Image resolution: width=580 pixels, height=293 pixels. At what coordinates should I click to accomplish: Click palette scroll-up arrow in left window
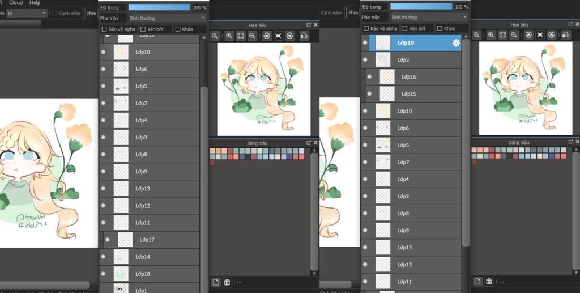314,150
